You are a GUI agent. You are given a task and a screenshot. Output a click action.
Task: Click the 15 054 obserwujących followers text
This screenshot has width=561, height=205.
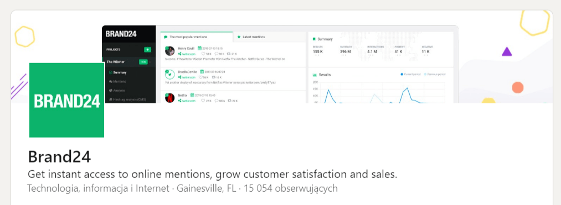coord(291,188)
